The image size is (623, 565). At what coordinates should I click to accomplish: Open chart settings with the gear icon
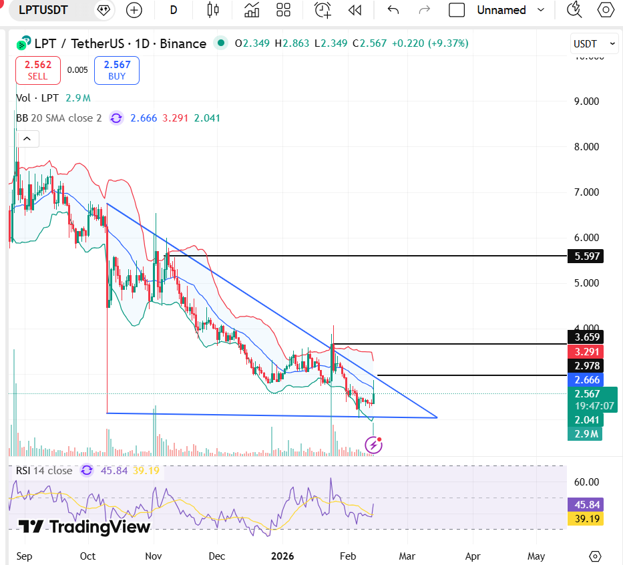[x=605, y=10]
